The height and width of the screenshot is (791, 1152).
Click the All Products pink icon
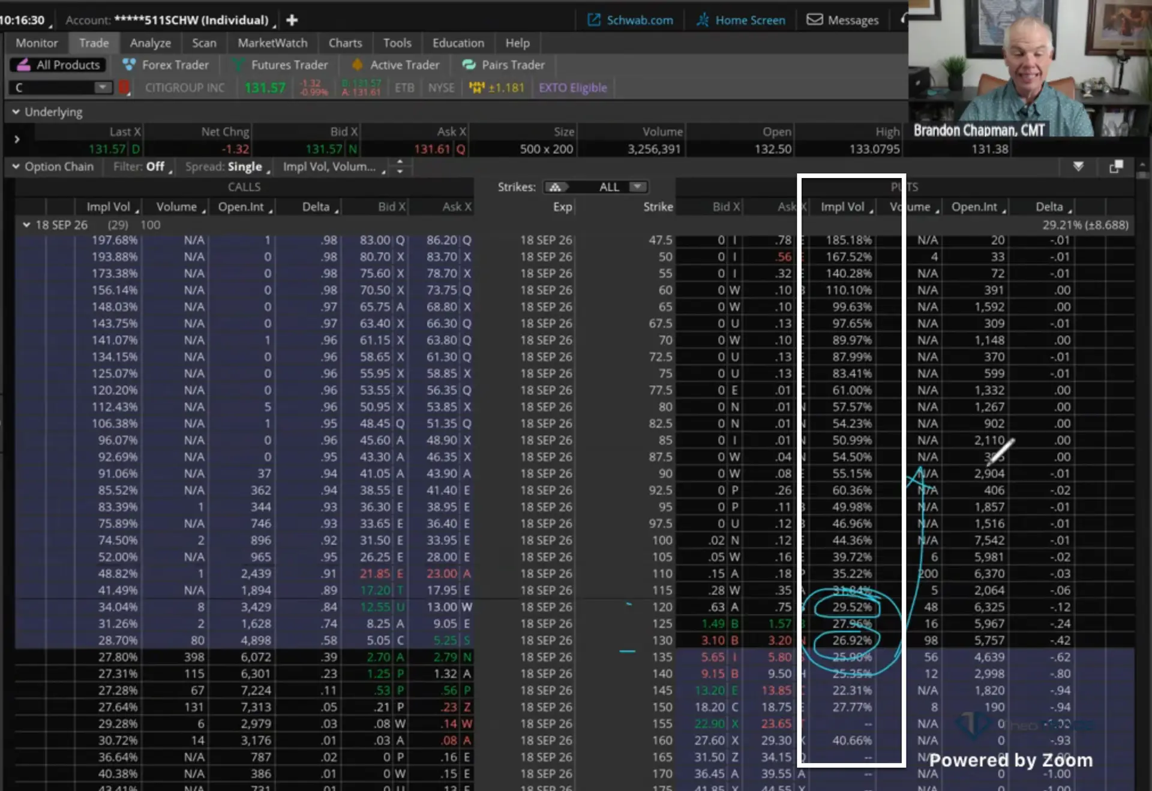point(23,65)
